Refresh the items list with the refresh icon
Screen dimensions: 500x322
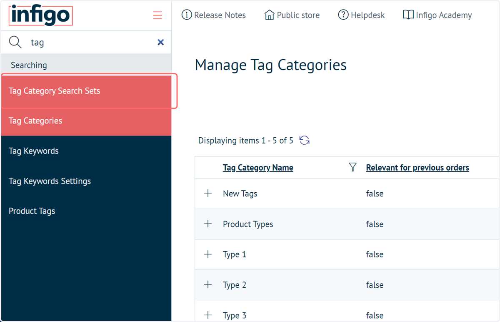[x=305, y=141]
